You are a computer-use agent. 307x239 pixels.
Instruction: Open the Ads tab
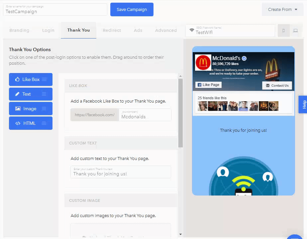tap(138, 30)
